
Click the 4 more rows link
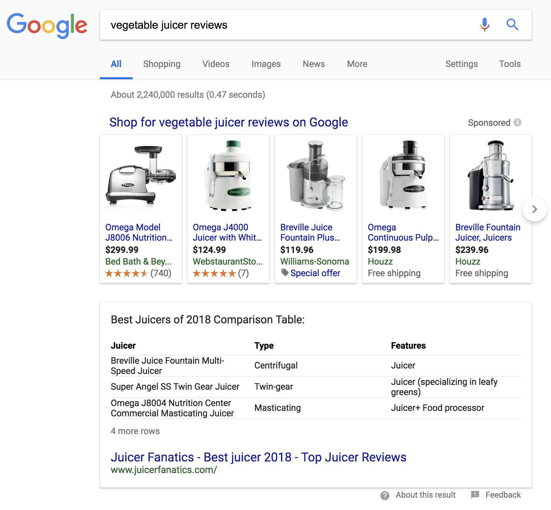(135, 431)
